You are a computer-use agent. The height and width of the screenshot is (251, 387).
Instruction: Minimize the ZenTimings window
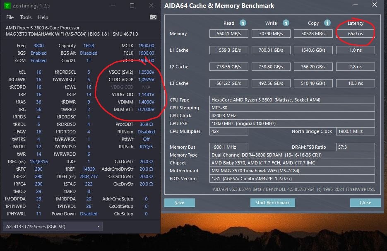pos(113,5)
